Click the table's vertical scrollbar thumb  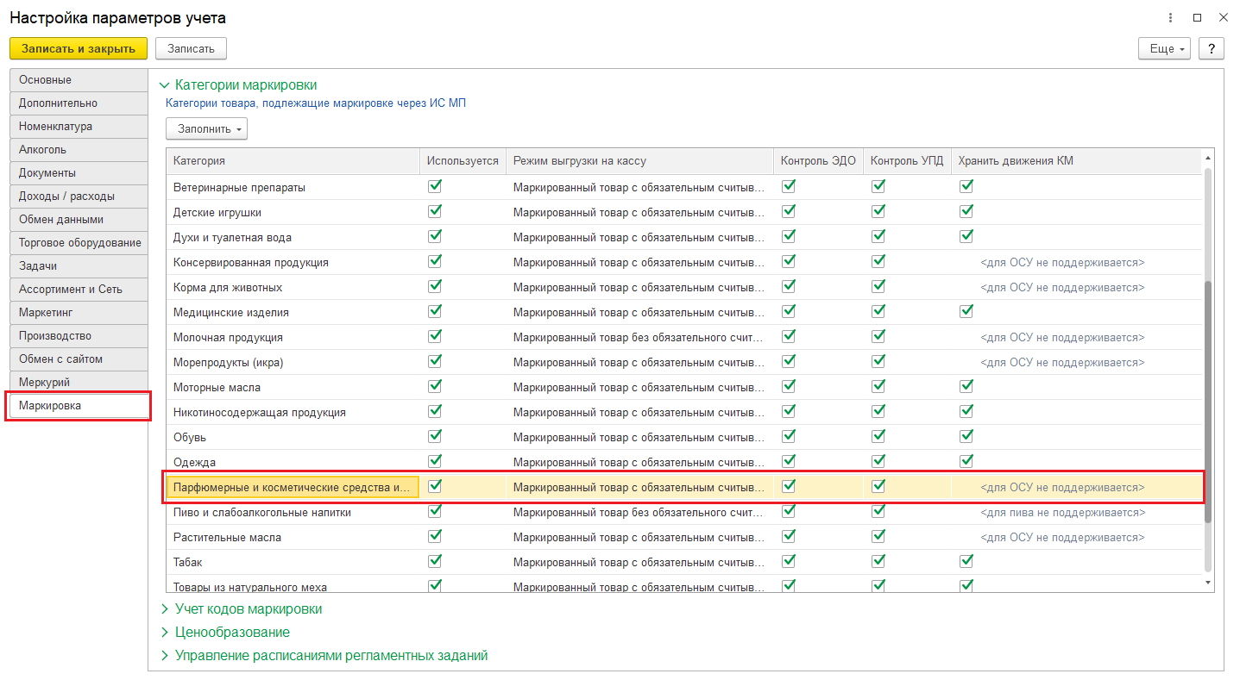(1207, 401)
